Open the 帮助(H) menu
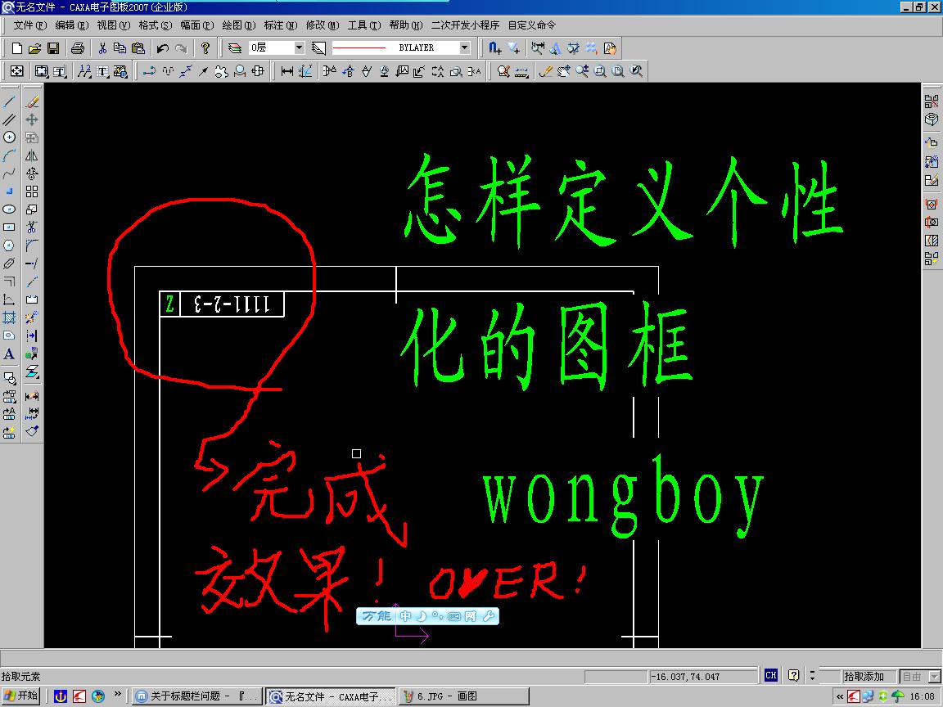943x707 pixels. (406, 25)
